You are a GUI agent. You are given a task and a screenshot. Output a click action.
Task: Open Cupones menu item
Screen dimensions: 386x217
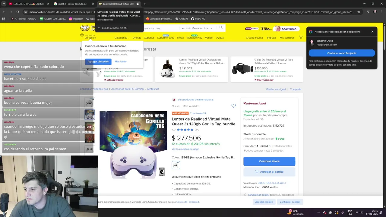tap(149, 38)
